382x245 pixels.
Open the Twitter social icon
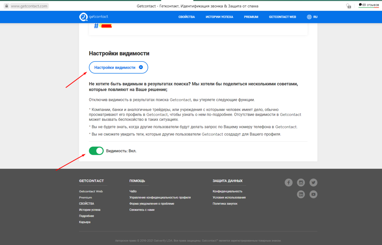[x=314, y=183]
